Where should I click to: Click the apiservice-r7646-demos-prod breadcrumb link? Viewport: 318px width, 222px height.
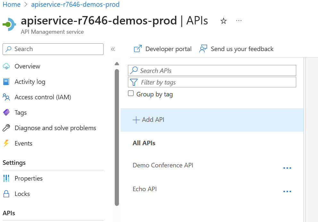75,4
